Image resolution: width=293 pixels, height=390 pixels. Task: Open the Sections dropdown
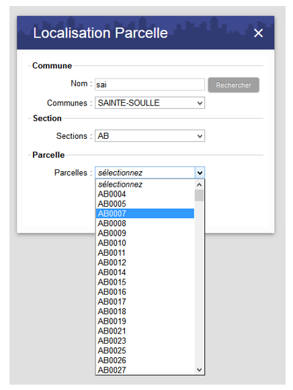(x=150, y=136)
